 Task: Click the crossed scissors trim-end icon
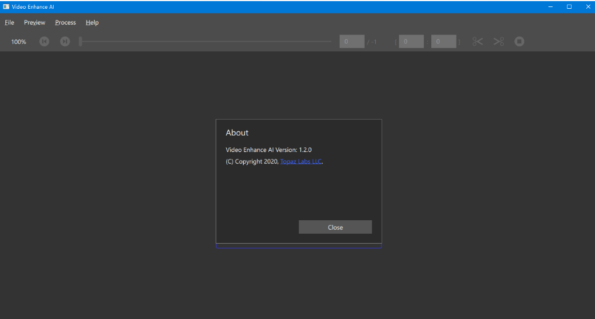click(499, 41)
